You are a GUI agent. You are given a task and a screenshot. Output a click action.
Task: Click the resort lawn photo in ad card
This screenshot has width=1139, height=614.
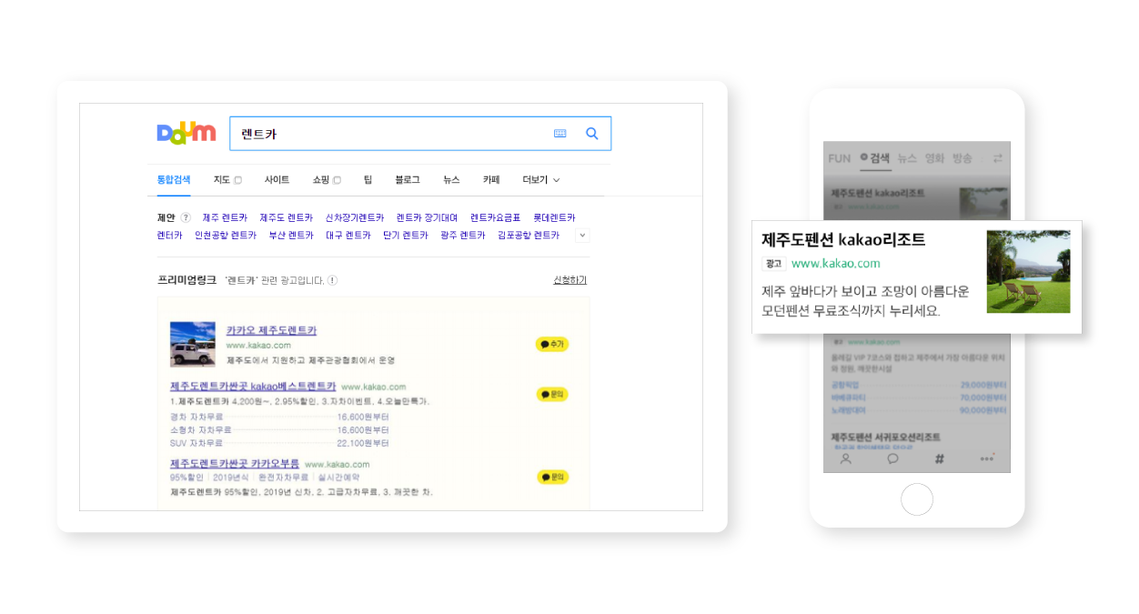click(1028, 272)
